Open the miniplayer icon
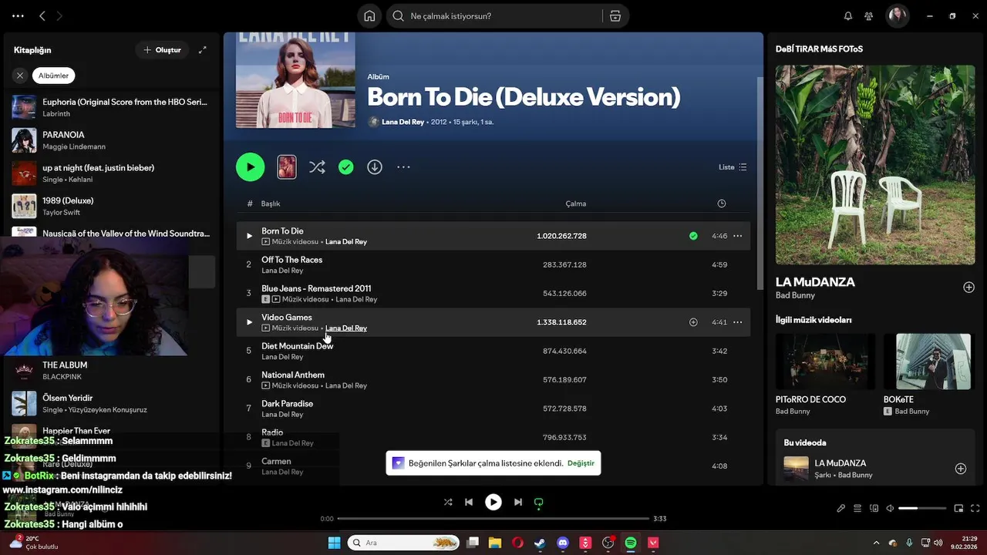Screen dimensions: 987x555 [x=959, y=509]
